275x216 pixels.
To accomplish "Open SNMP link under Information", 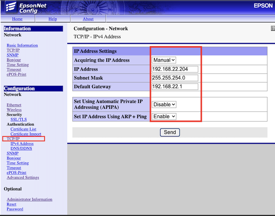I will [x=12, y=55].
